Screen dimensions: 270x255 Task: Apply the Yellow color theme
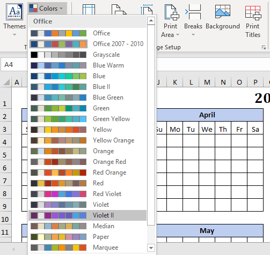[87, 130]
